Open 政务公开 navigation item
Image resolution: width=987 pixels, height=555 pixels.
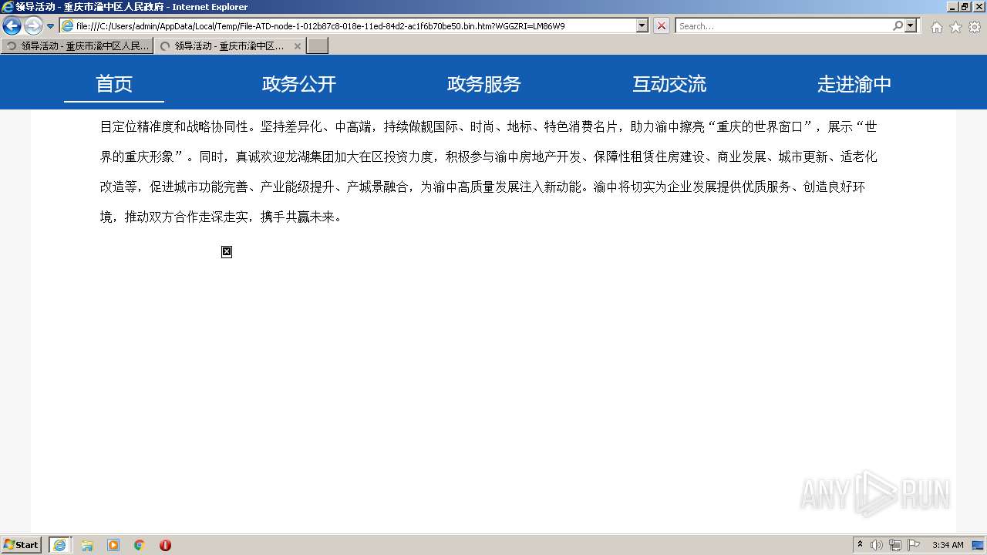pos(299,84)
